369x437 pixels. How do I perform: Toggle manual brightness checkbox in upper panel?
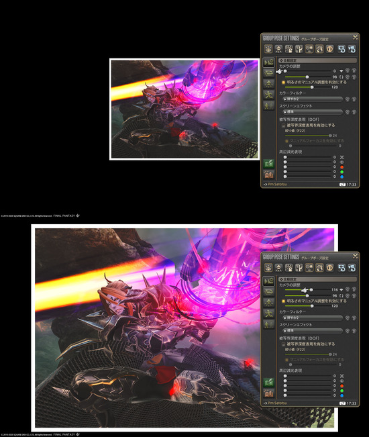(x=284, y=83)
